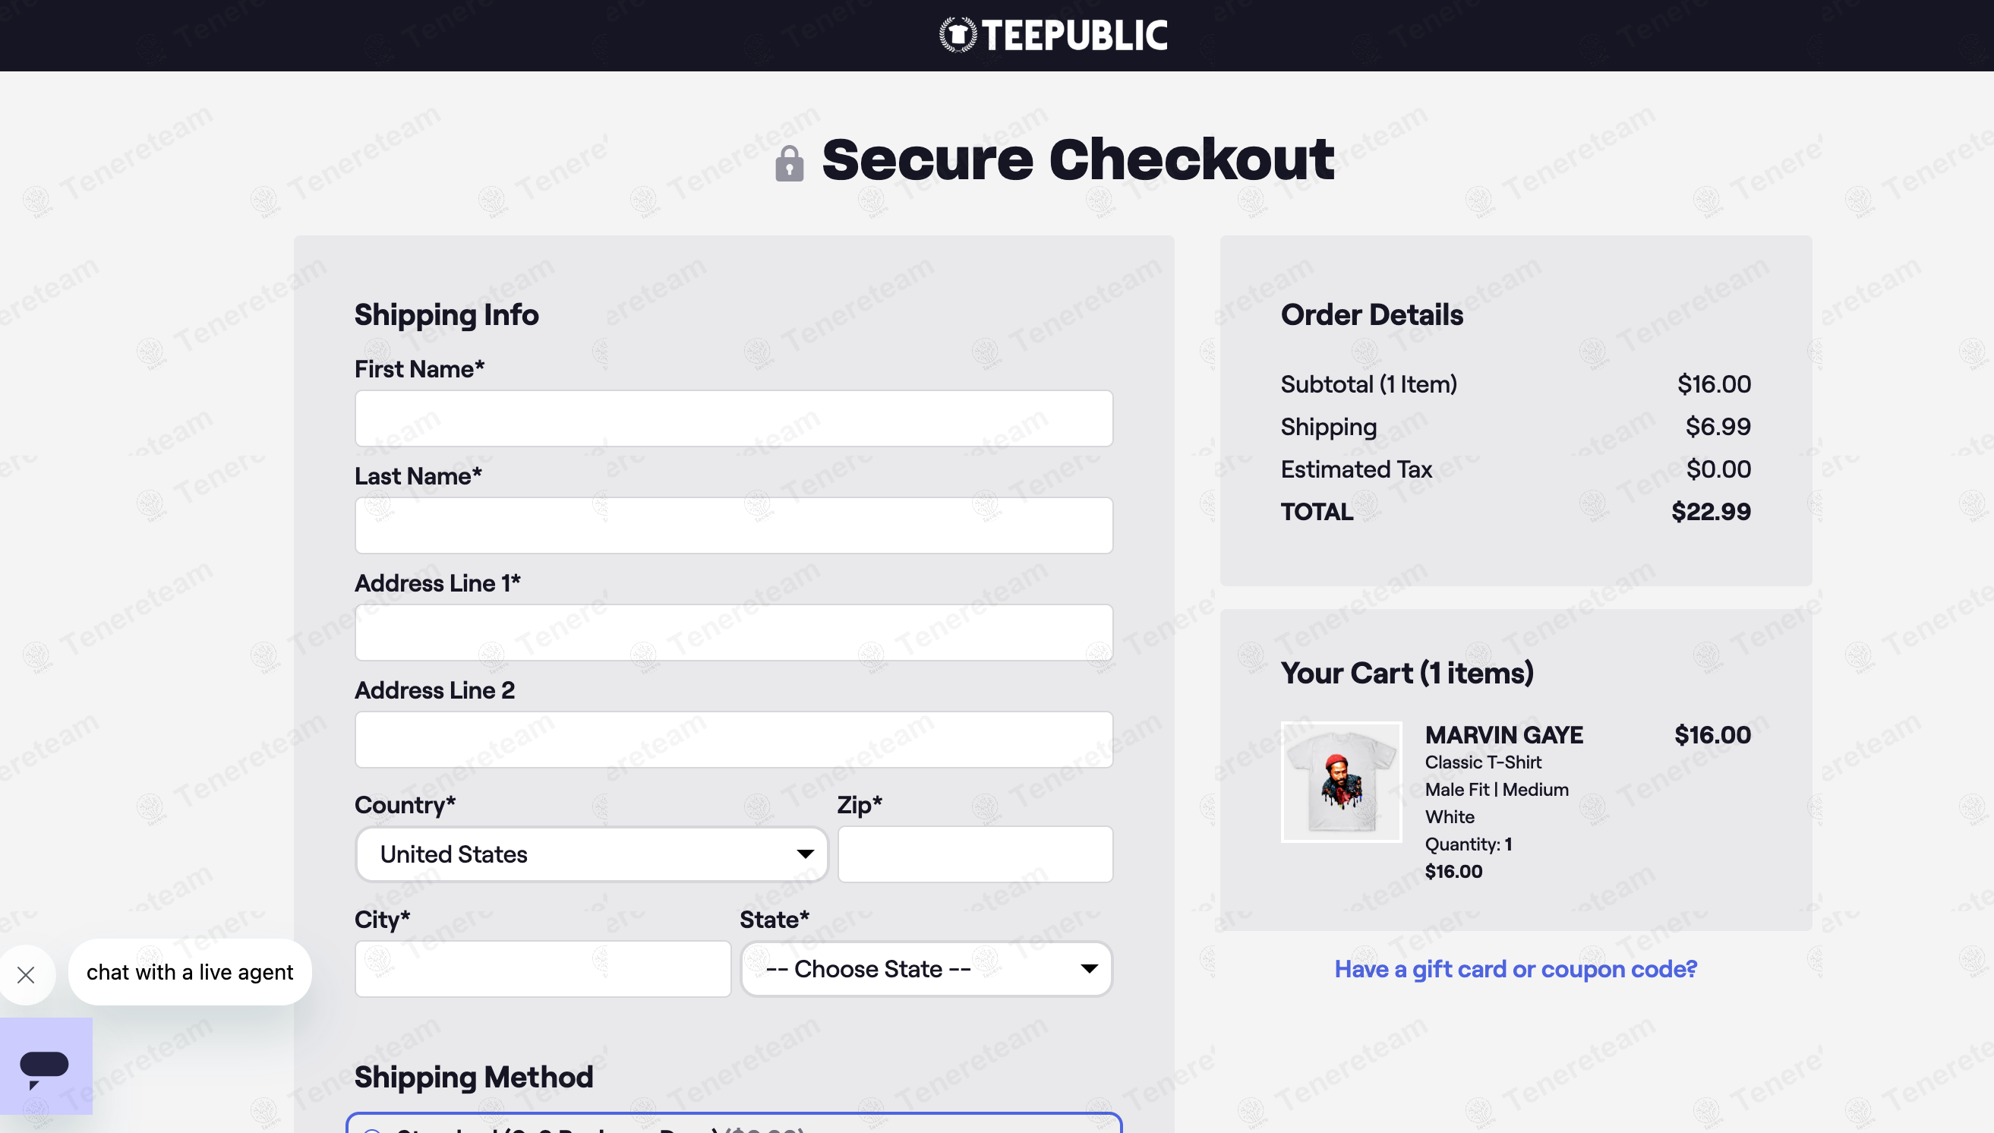Open the chat widget speech bubble icon
This screenshot has height=1133, width=1994.
point(44,1067)
